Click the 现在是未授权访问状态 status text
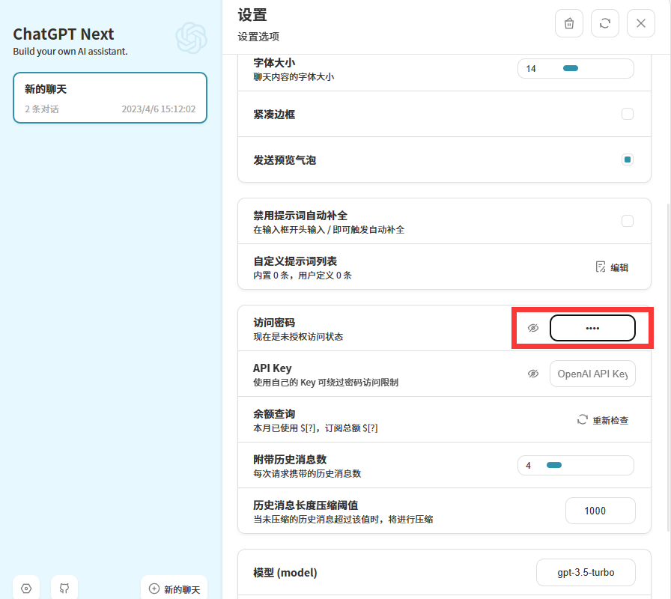671x599 pixels. [x=298, y=337]
